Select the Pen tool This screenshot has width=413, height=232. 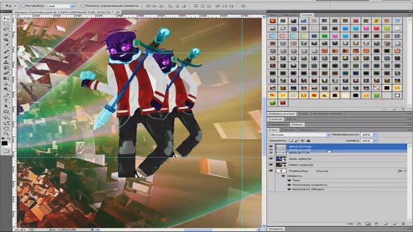[x=6, y=95]
